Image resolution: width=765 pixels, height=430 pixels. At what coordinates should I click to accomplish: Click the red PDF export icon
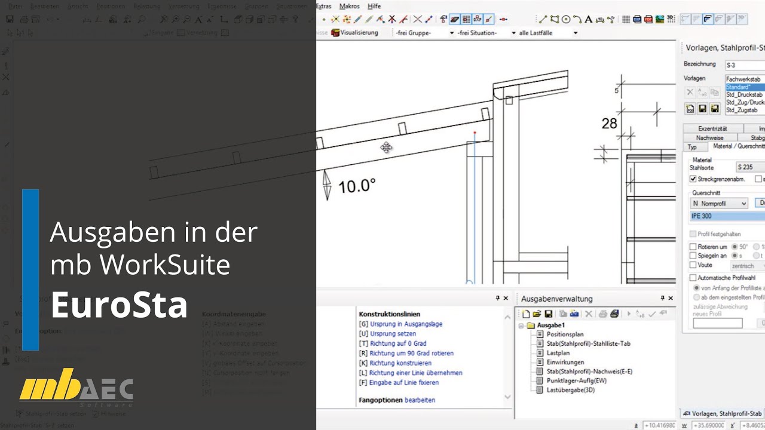tap(648, 19)
